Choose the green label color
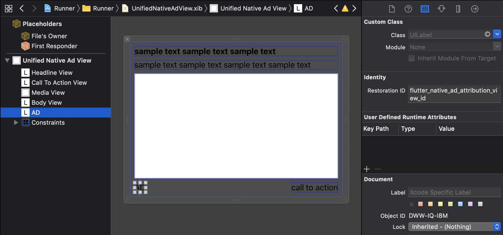Image resolution: width=503 pixels, height=235 pixels. [x=450, y=204]
